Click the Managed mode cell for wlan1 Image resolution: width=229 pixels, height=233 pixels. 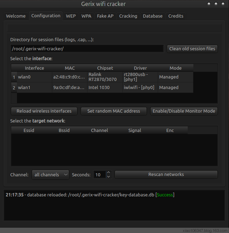point(176,88)
